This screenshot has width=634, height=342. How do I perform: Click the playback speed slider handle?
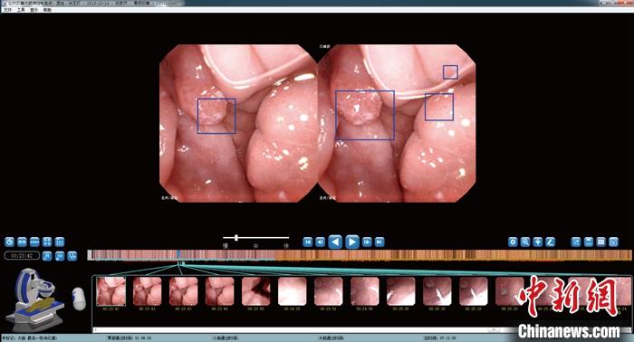coord(236,238)
